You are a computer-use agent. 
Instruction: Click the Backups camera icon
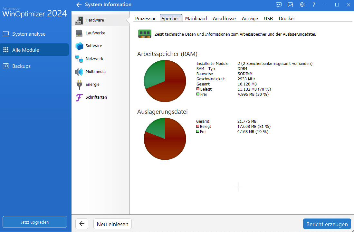6,66
